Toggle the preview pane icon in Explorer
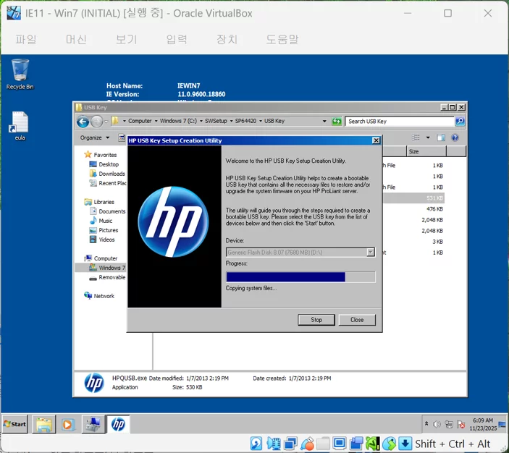509x453 pixels. 441,137
